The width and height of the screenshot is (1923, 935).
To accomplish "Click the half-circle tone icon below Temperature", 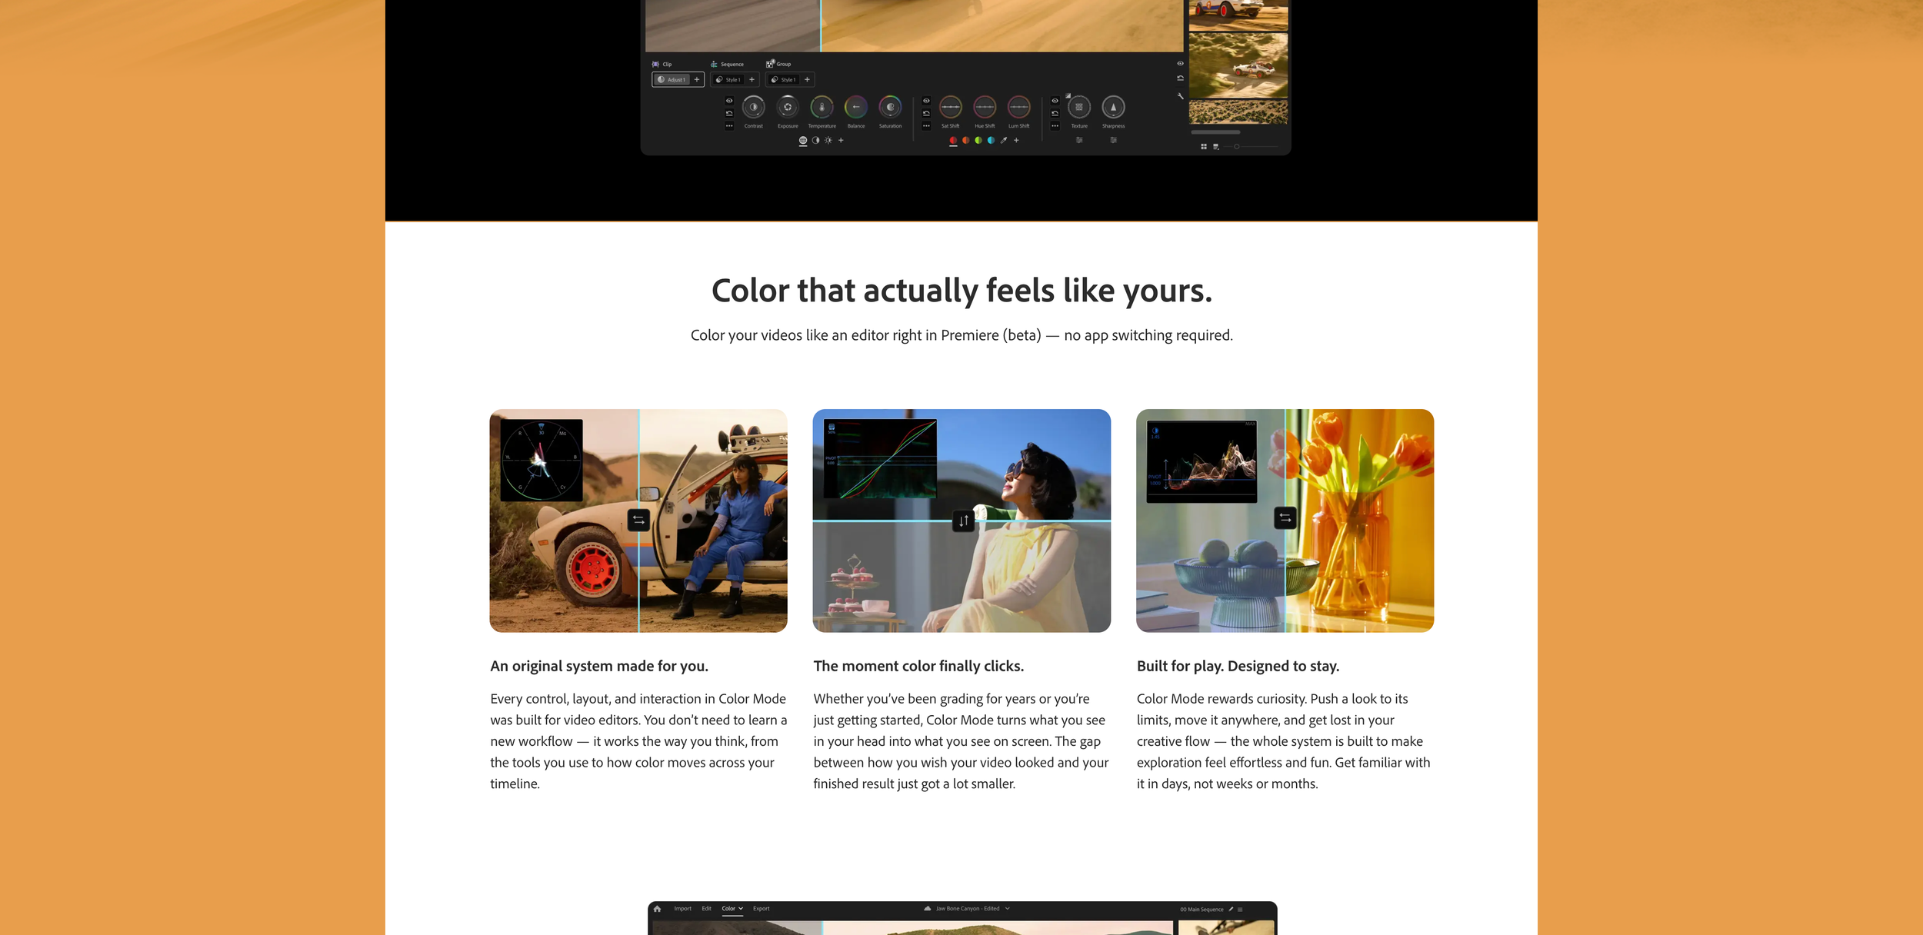I will [x=815, y=141].
